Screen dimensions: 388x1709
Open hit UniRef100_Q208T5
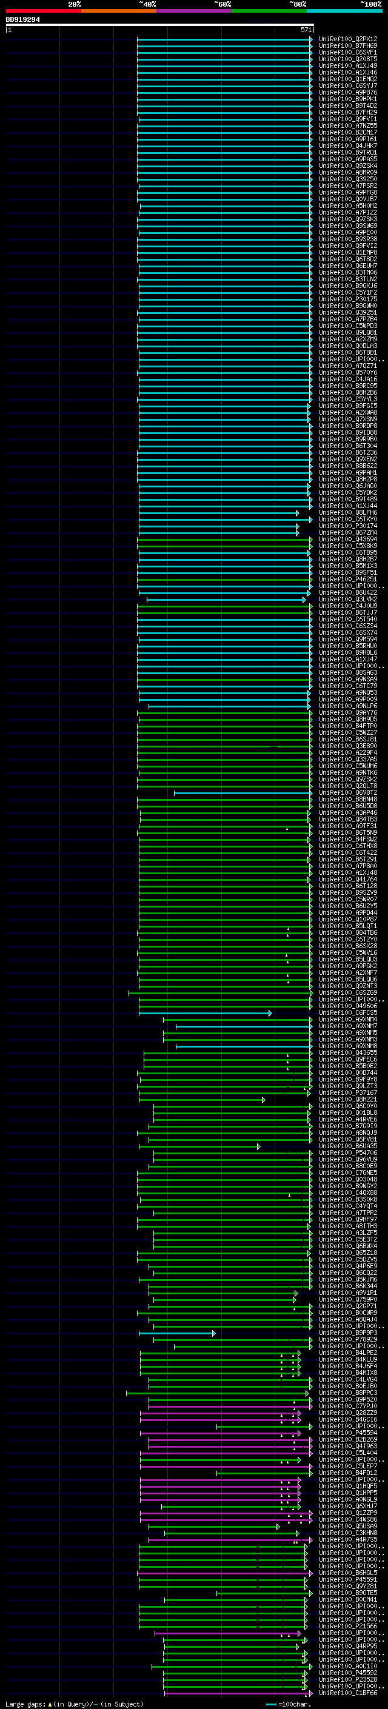coord(348,59)
